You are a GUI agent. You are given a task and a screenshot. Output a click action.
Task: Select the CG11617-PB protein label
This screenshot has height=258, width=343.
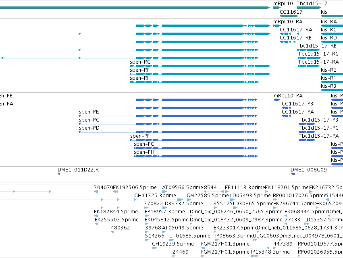point(297,104)
